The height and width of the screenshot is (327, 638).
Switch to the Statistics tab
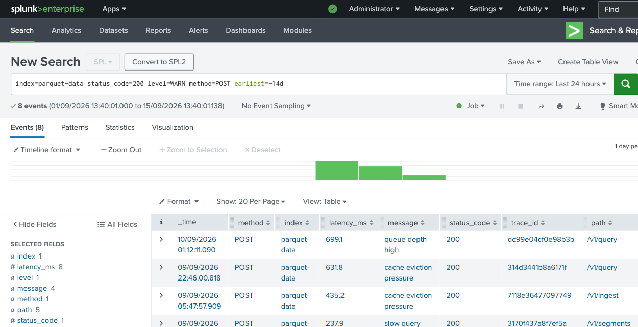click(120, 127)
